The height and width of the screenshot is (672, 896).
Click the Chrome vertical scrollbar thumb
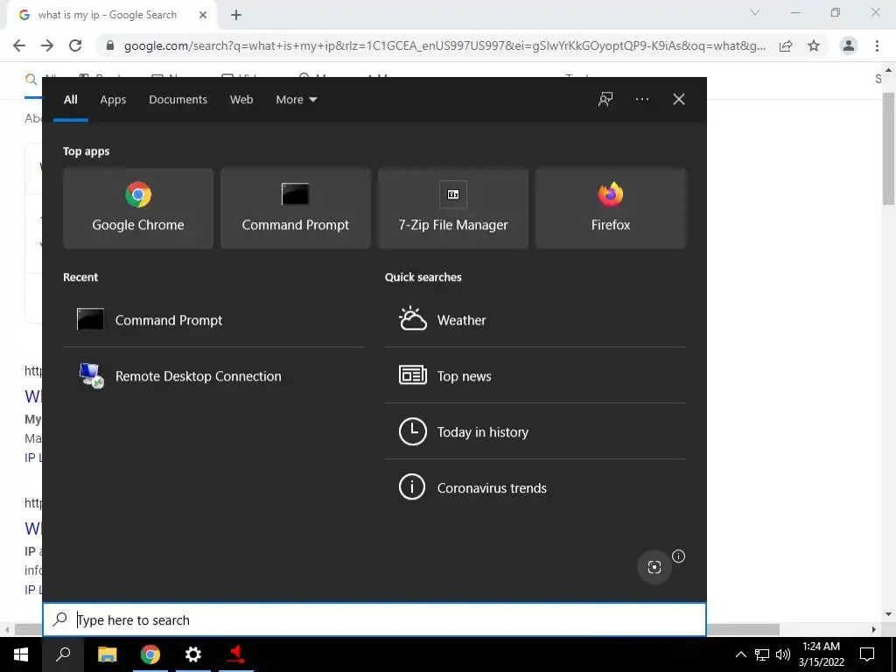(x=888, y=147)
